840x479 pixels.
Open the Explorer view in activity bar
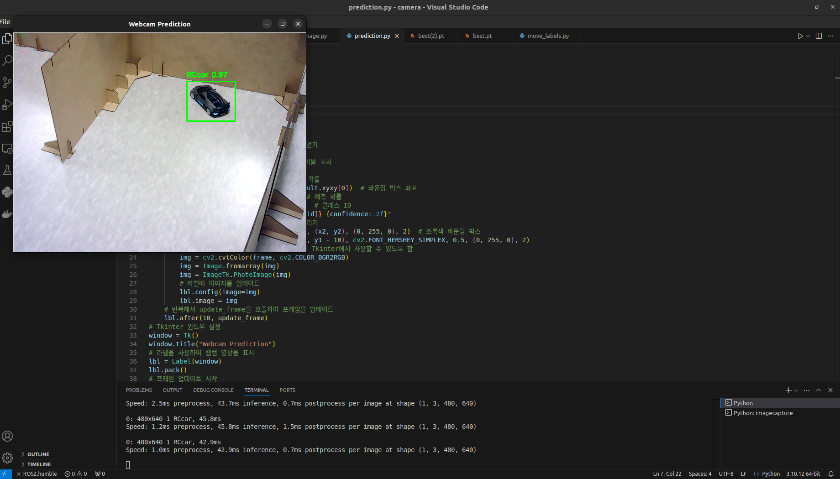click(7, 39)
